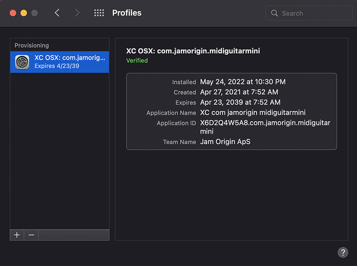Click the Team Name field label
Viewport: 357px width, 266px height.
(179, 142)
